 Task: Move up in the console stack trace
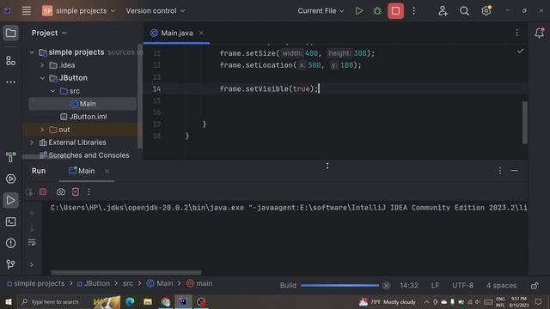coord(32,214)
